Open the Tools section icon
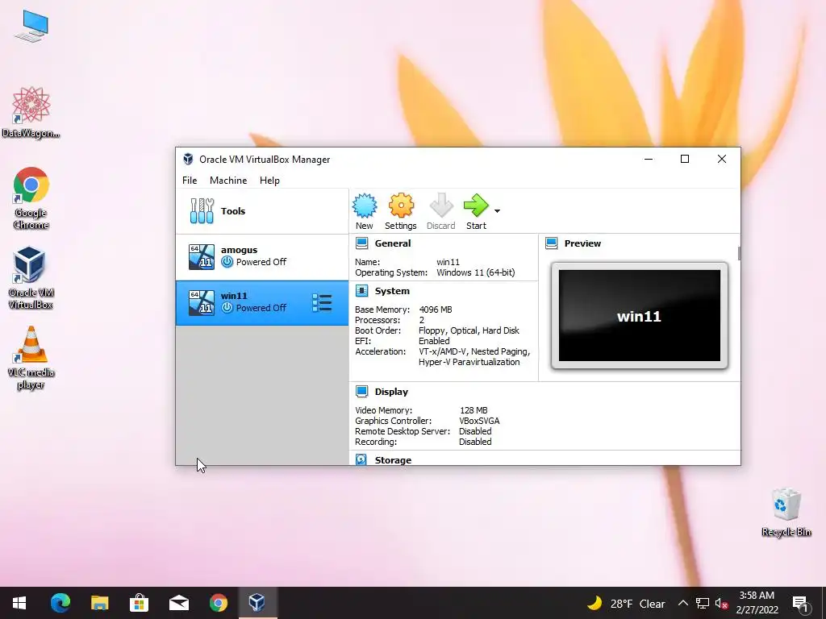This screenshot has width=826, height=619. pos(202,211)
